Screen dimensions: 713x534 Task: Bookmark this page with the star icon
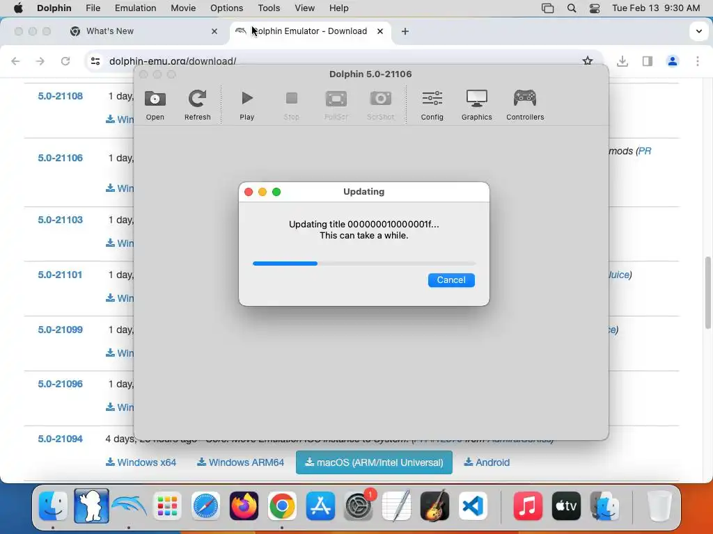click(x=588, y=61)
